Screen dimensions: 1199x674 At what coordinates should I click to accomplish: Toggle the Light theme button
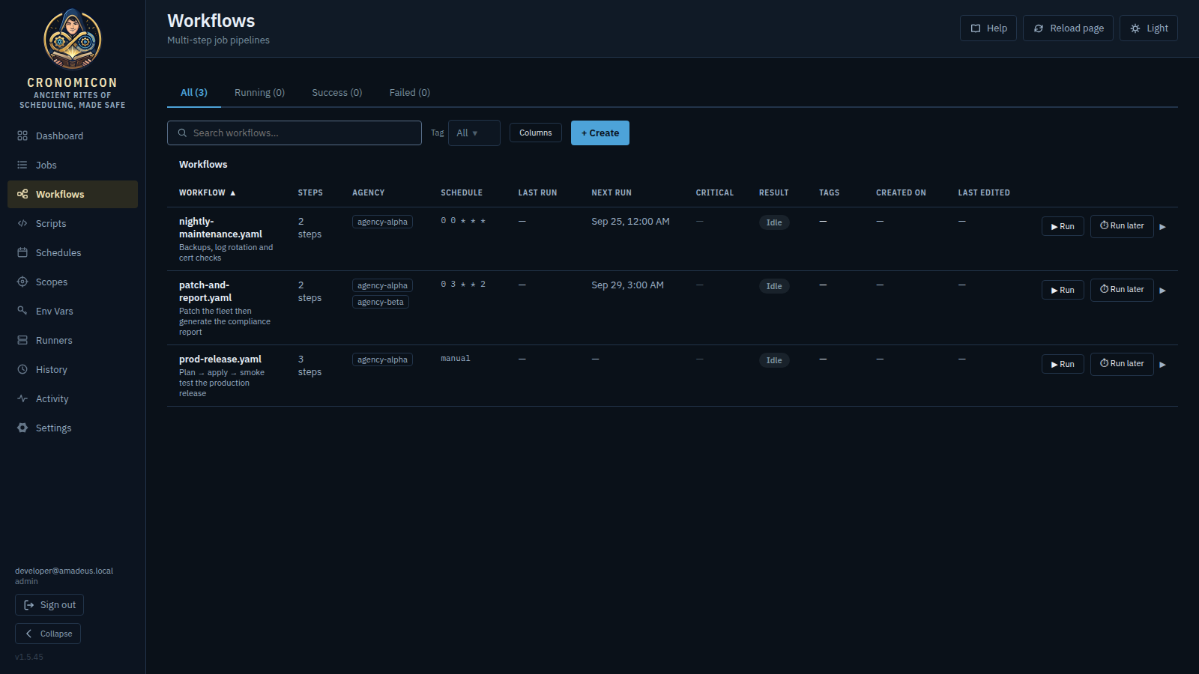click(1149, 28)
